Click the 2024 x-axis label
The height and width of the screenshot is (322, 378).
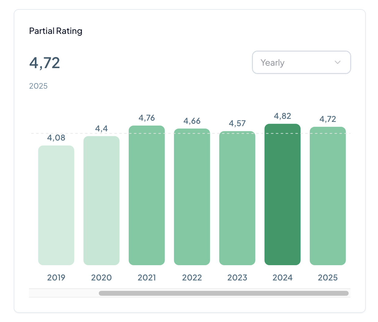tap(283, 277)
